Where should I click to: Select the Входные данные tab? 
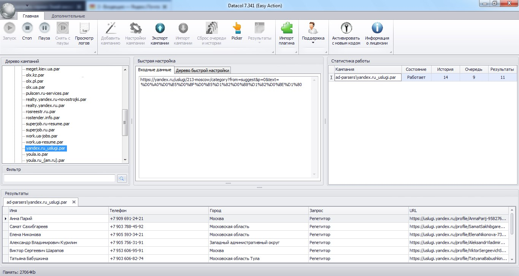pos(155,70)
